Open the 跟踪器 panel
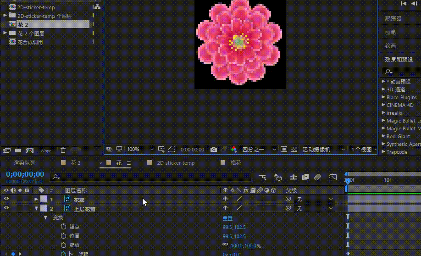The image size is (421, 256). click(x=393, y=18)
